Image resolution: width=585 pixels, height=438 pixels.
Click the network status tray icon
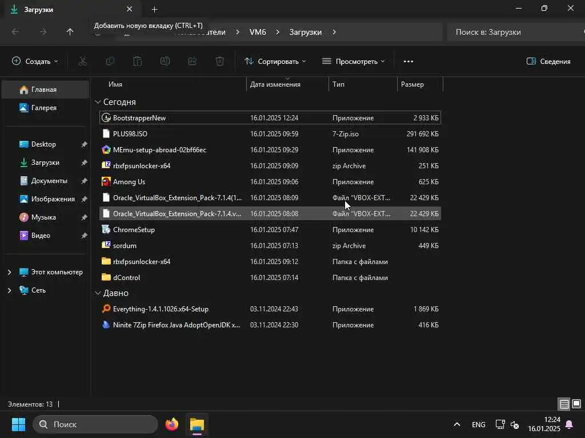tap(500, 424)
